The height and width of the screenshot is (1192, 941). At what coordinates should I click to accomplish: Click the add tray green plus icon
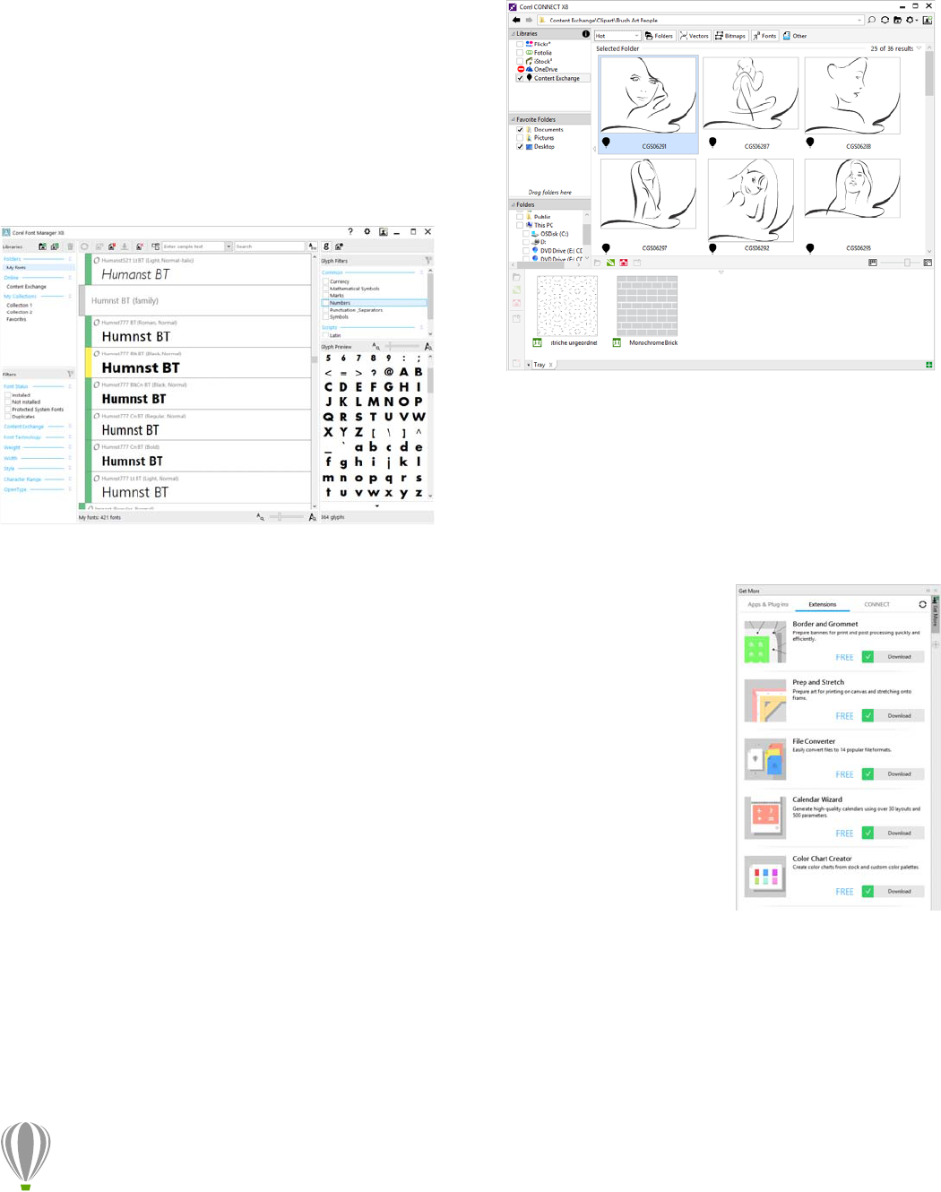(x=929, y=365)
